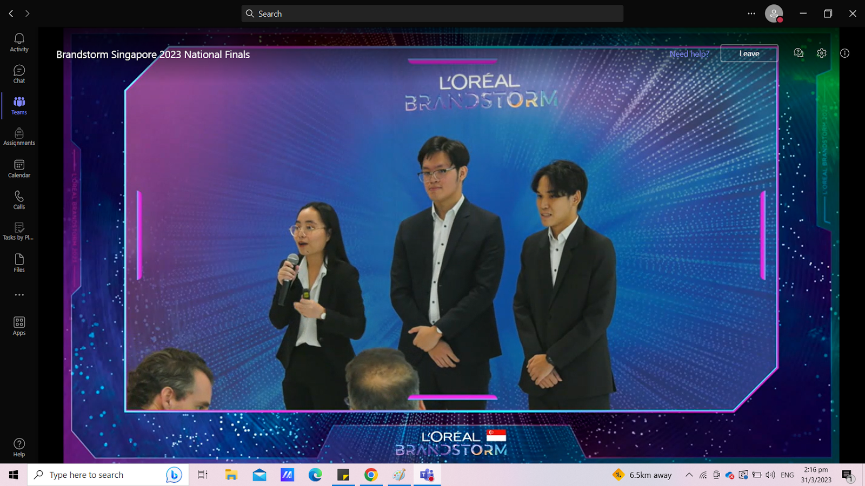Minimize the Teams window
Image resolution: width=865 pixels, height=486 pixels.
(803, 13)
